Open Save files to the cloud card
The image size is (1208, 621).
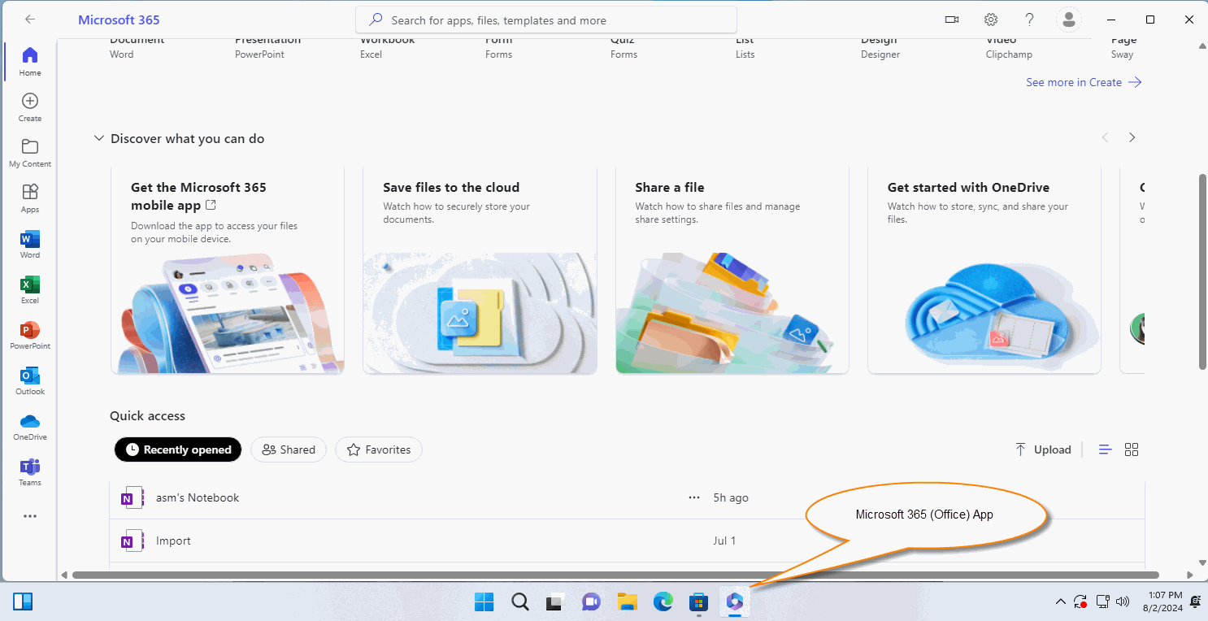pyautogui.click(x=480, y=270)
